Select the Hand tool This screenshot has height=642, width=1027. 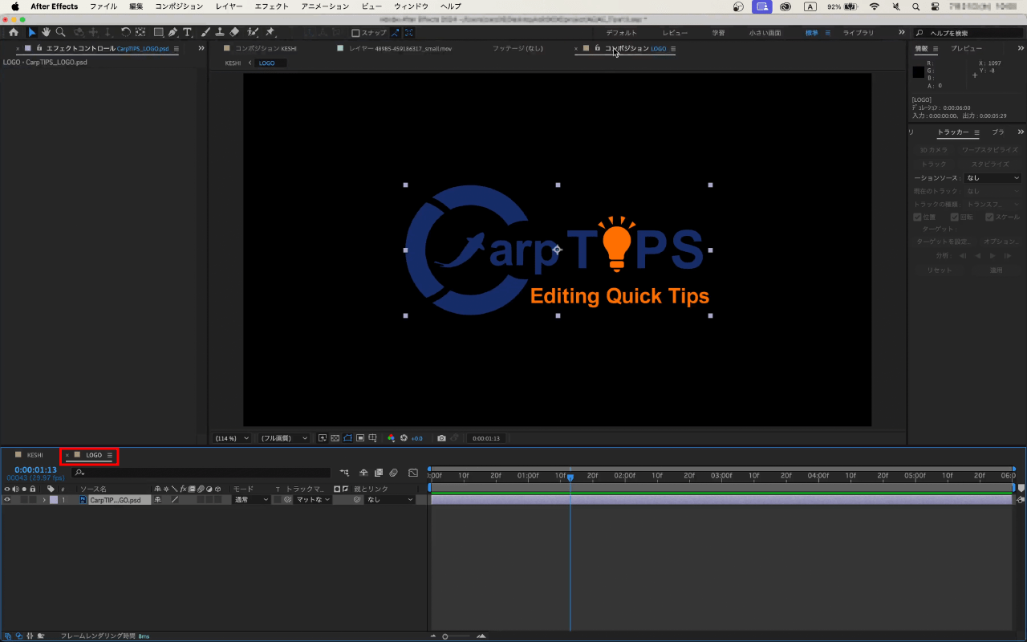[x=46, y=33]
